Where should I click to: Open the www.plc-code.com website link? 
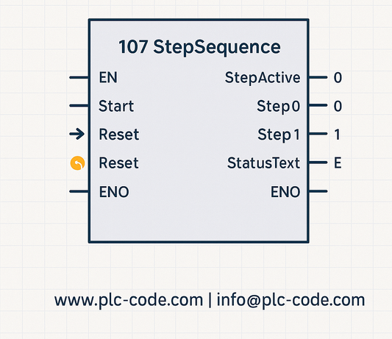129,300
